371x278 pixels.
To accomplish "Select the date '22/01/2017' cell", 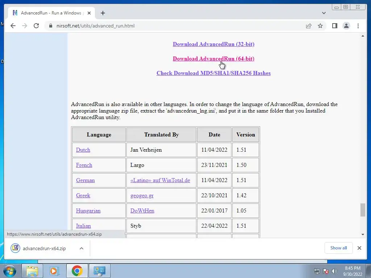I will coord(214,211).
